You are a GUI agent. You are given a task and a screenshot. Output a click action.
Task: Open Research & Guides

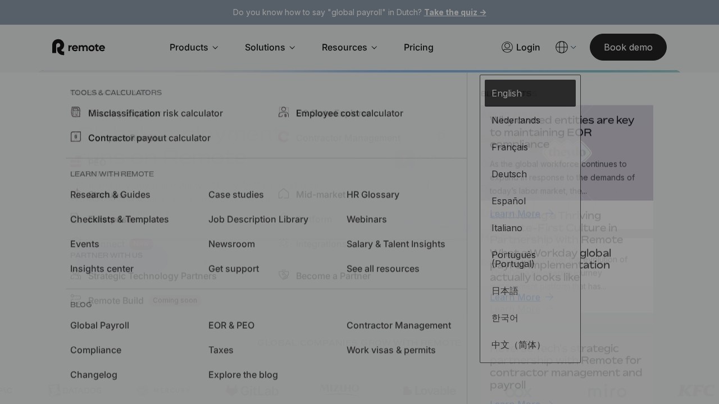(x=110, y=194)
